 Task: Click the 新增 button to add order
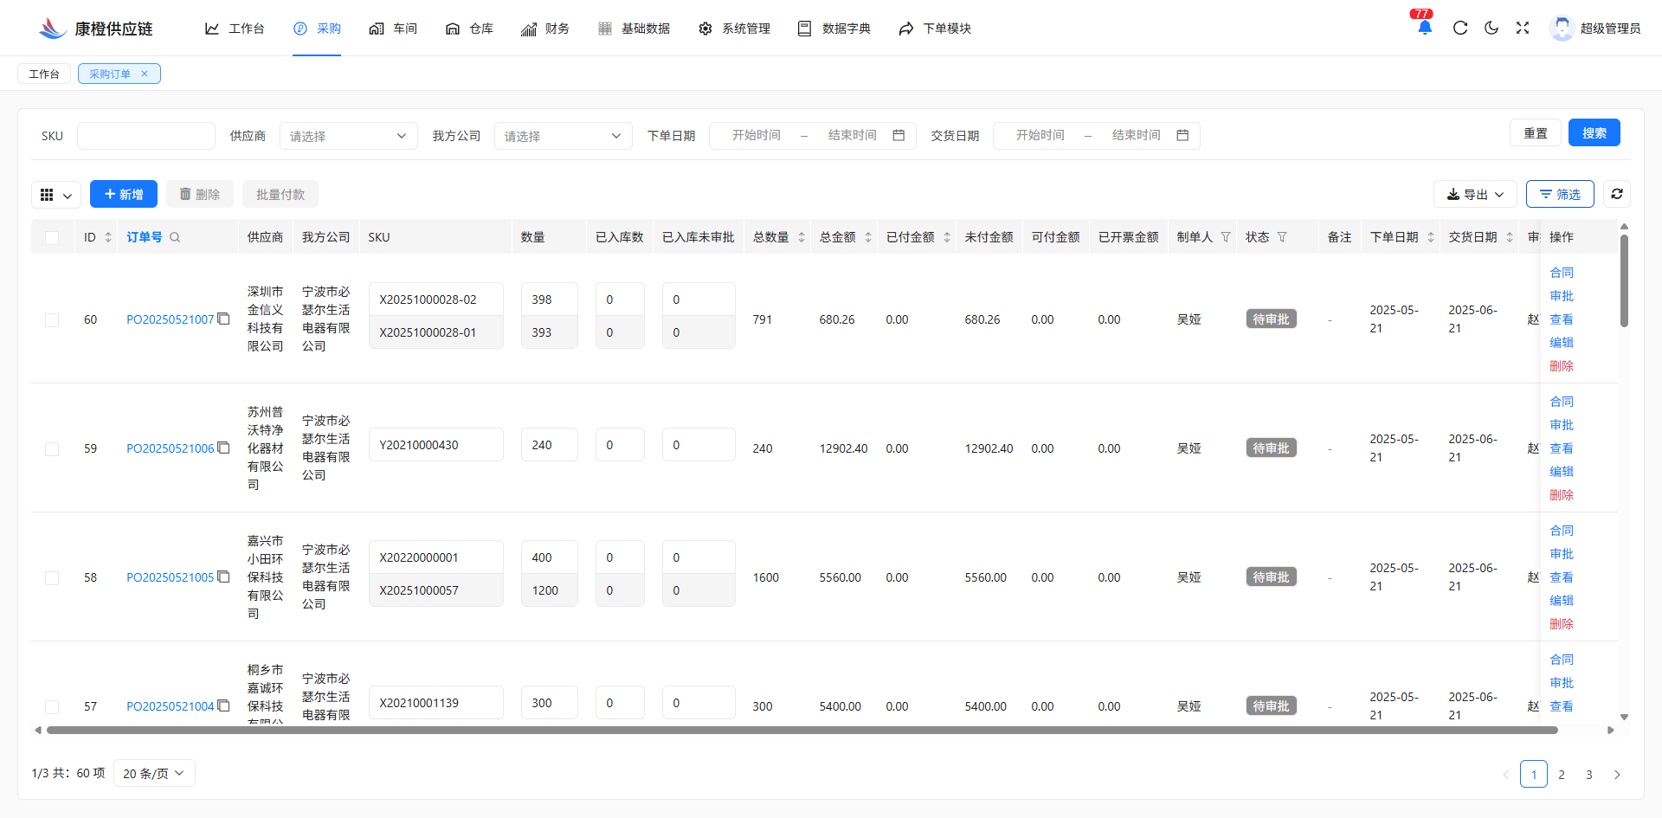point(124,194)
